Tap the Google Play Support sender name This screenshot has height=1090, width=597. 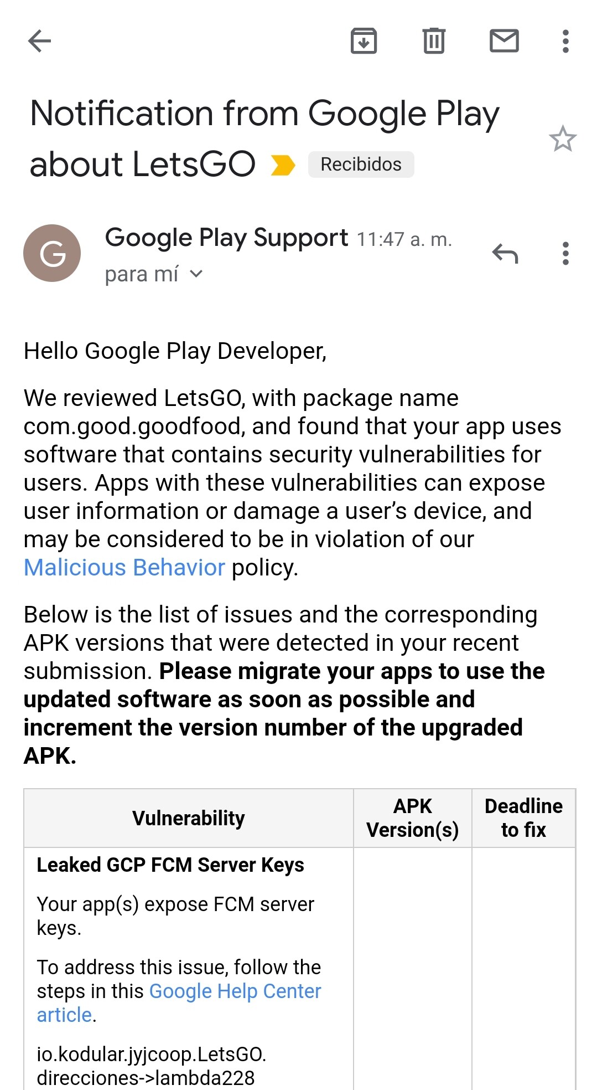(x=226, y=238)
